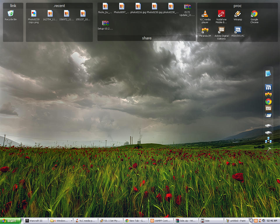Open VLC media player desktop shortcut
Viewport: 280px width, 224px height.
pyautogui.click(x=205, y=14)
